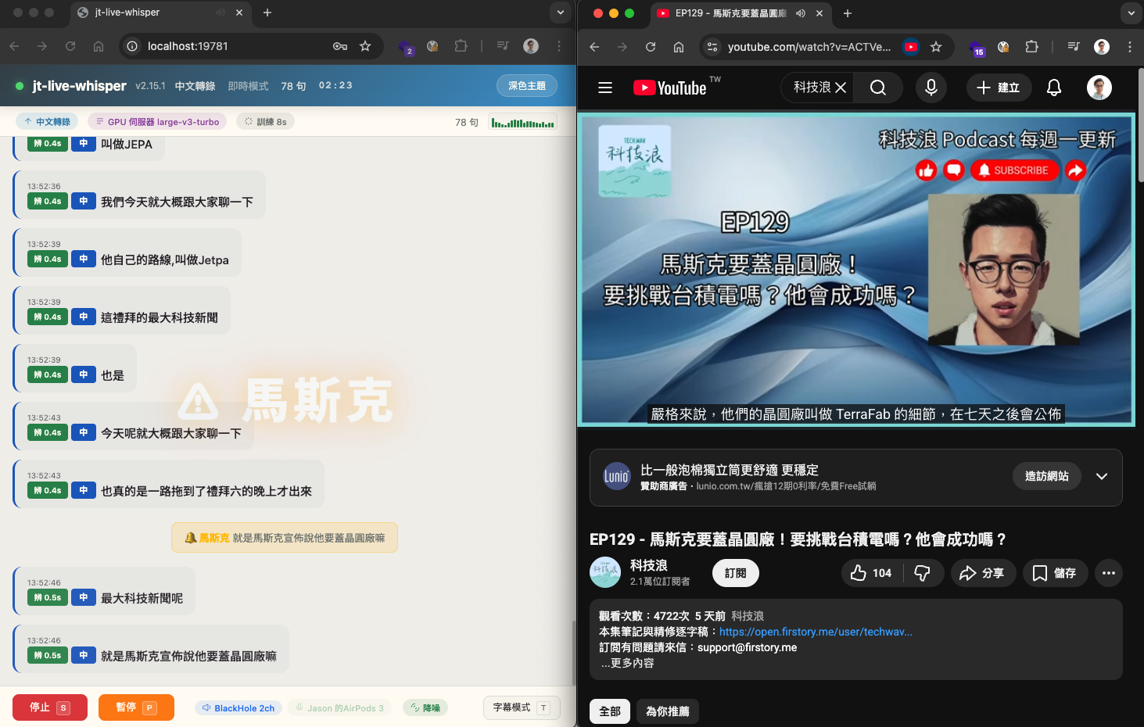Open Chrome three-dot menu in YouTube window
Viewport: 1144px width, 727px height.
pos(1130,47)
